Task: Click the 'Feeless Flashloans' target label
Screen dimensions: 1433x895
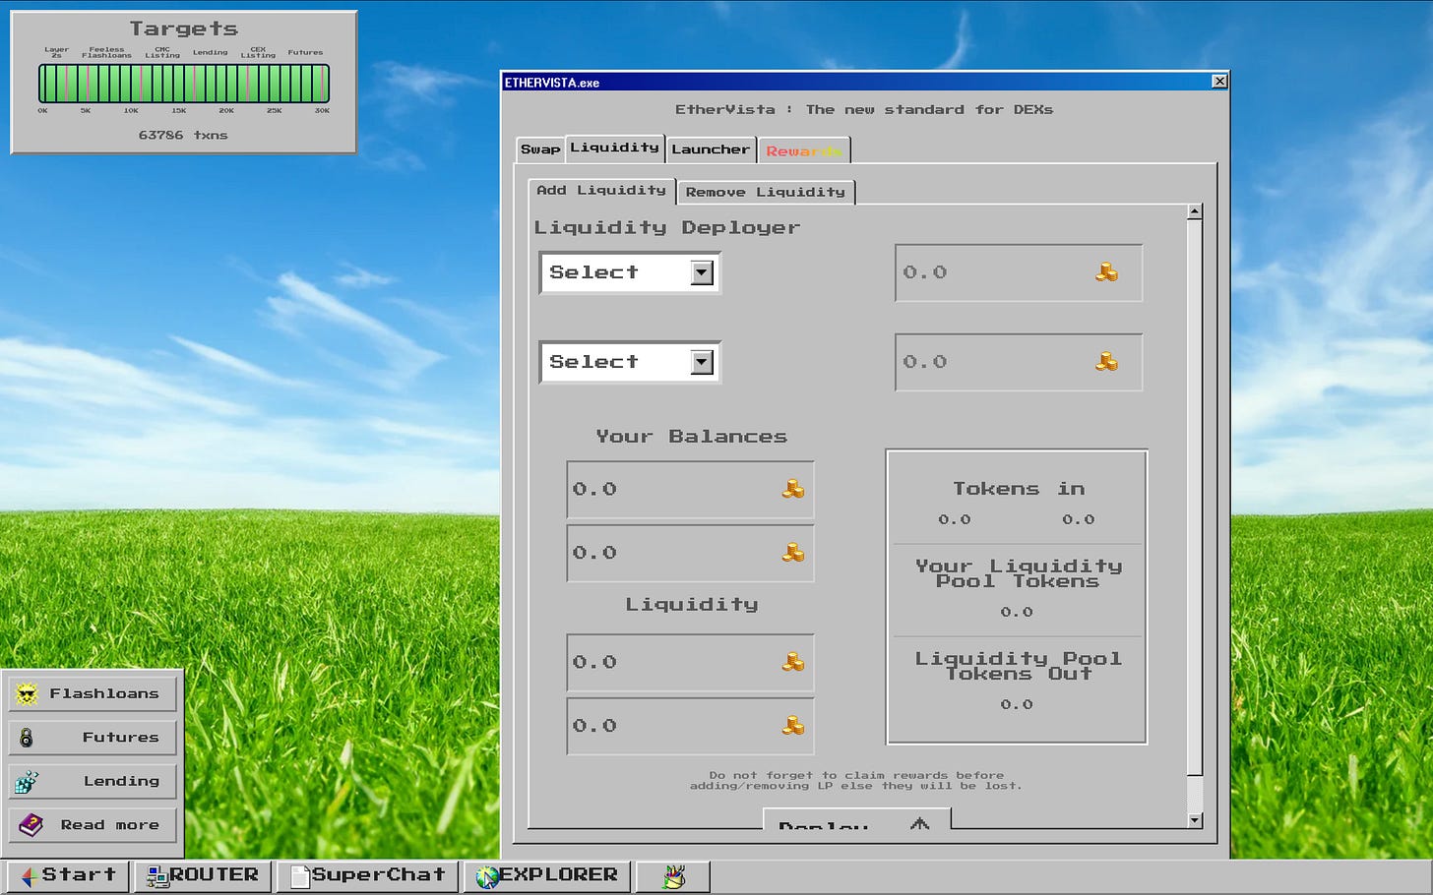Action: [106, 52]
